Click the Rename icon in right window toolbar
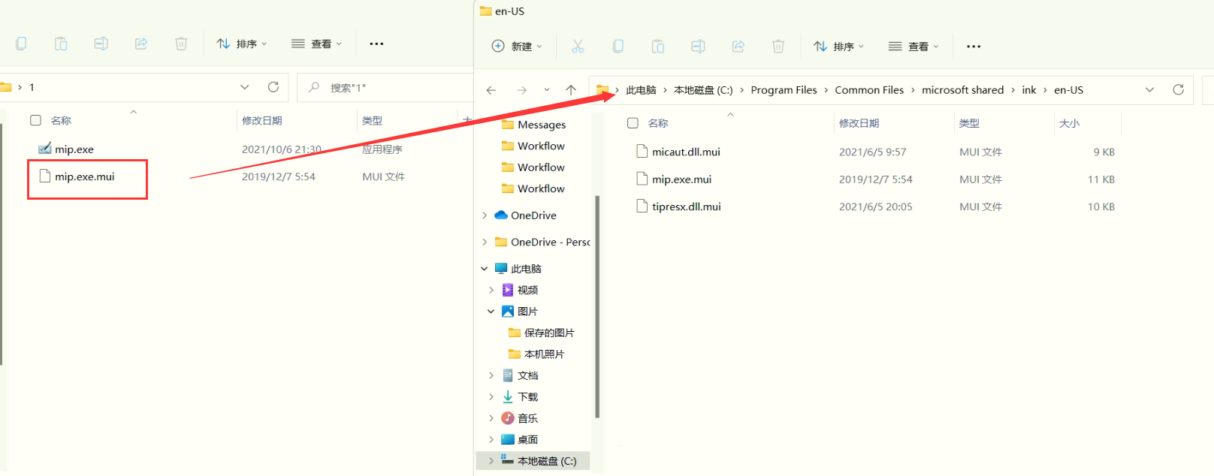 (x=698, y=47)
